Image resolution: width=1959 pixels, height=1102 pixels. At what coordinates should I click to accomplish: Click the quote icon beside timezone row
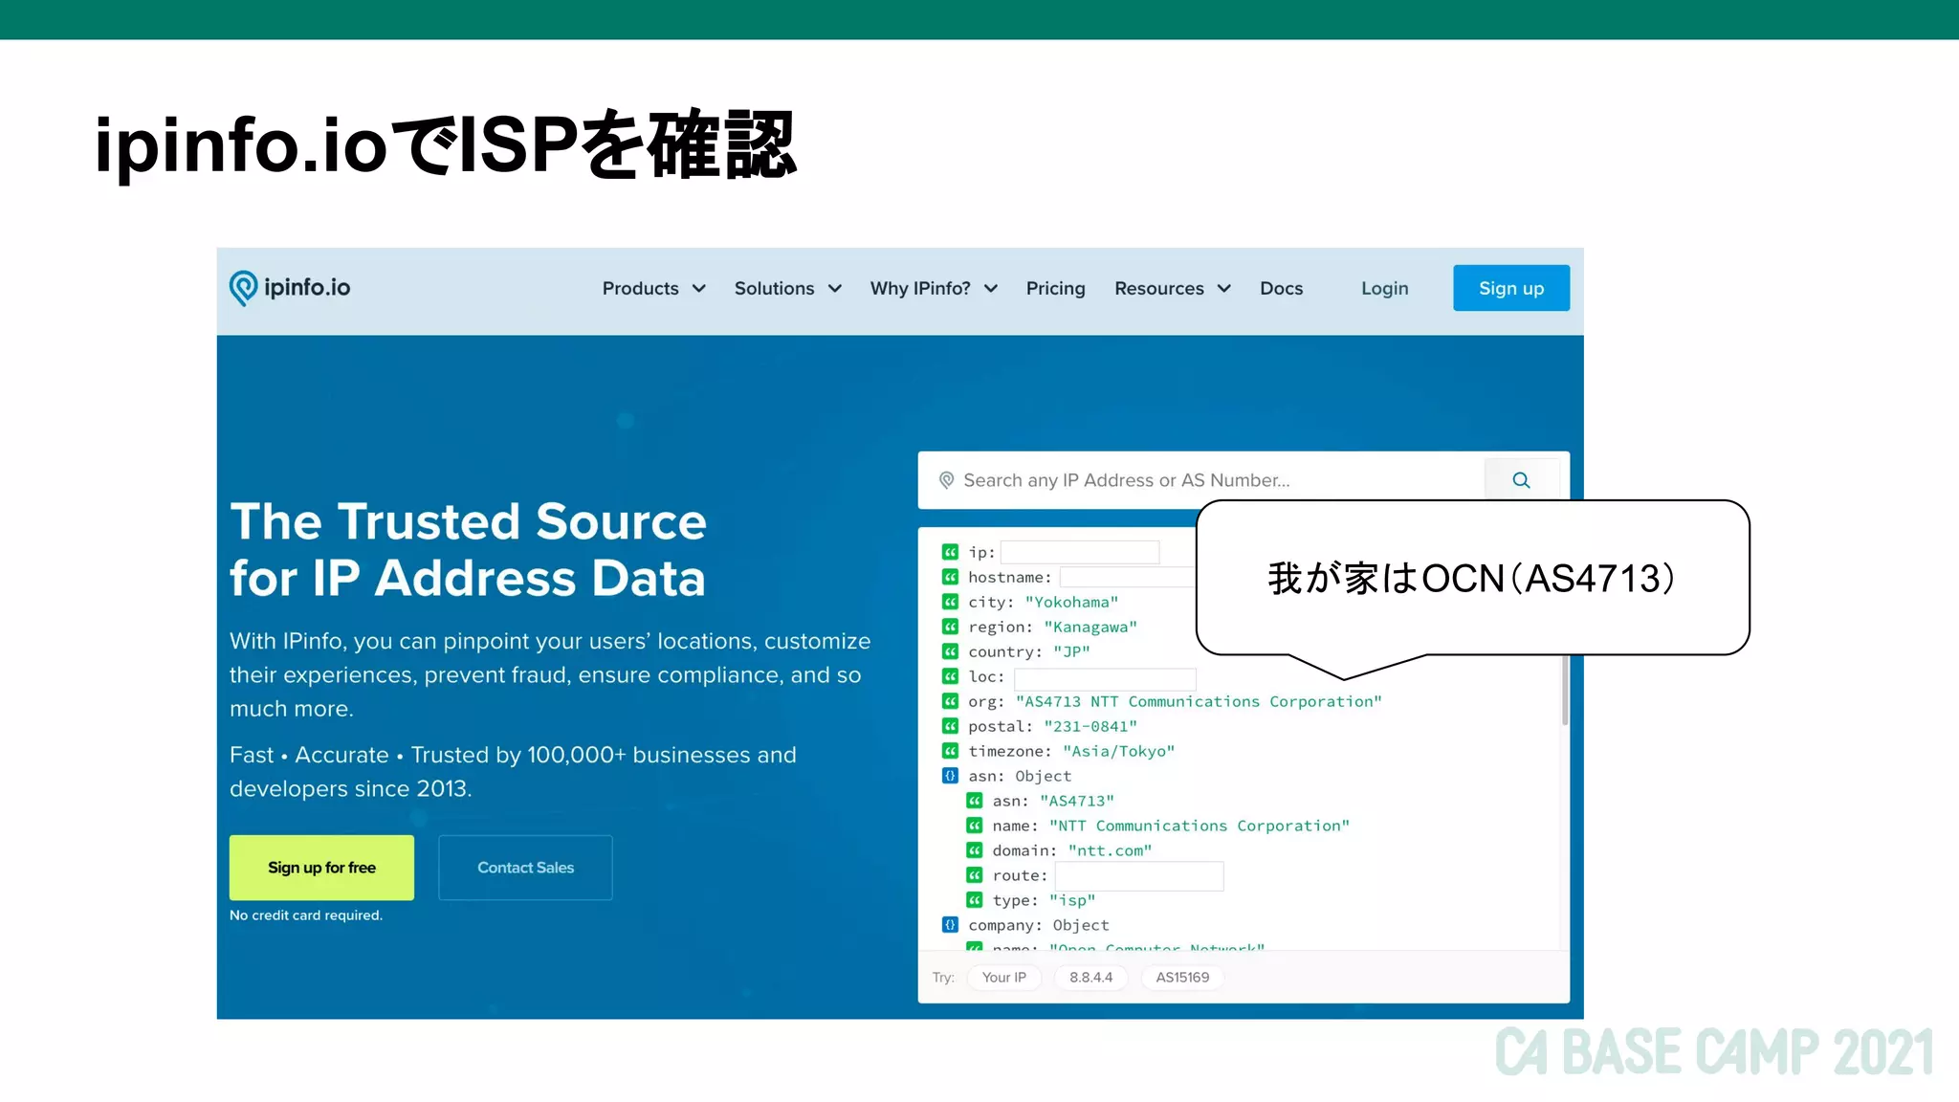tap(950, 751)
